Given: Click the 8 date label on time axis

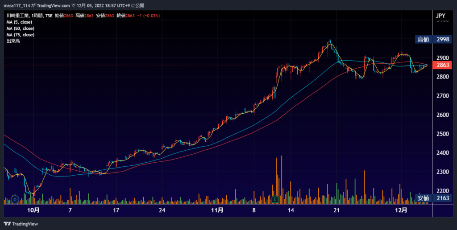Looking at the screenshot, I should 254,210.
